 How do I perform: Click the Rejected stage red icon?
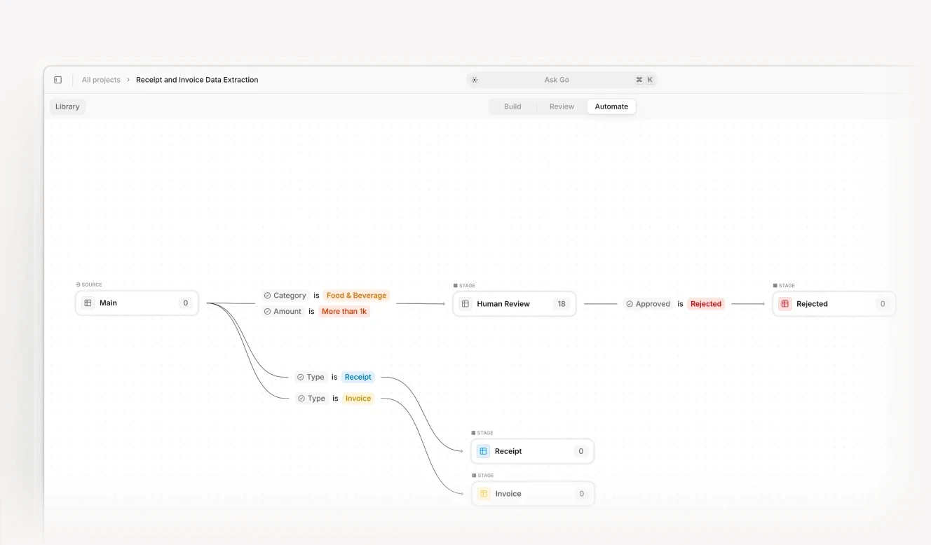tap(784, 304)
